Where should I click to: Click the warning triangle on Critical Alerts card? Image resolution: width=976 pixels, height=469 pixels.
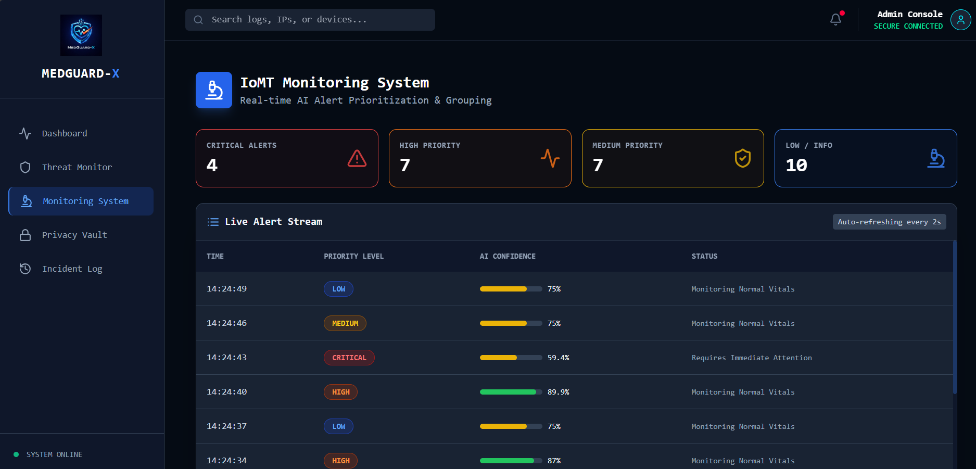[x=357, y=159]
